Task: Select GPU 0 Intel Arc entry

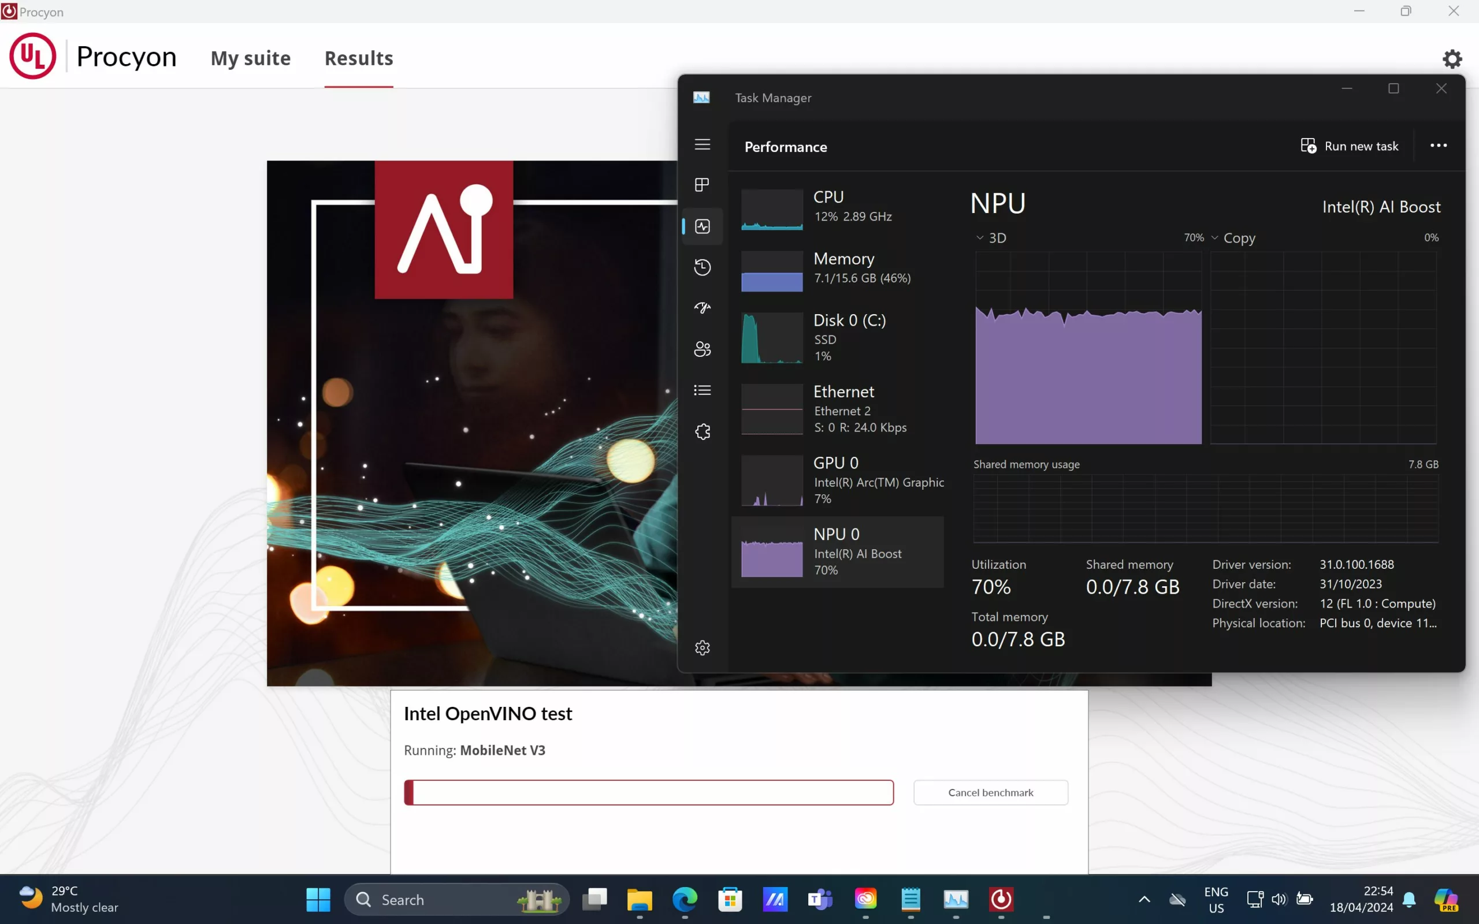Action: click(837, 480)
